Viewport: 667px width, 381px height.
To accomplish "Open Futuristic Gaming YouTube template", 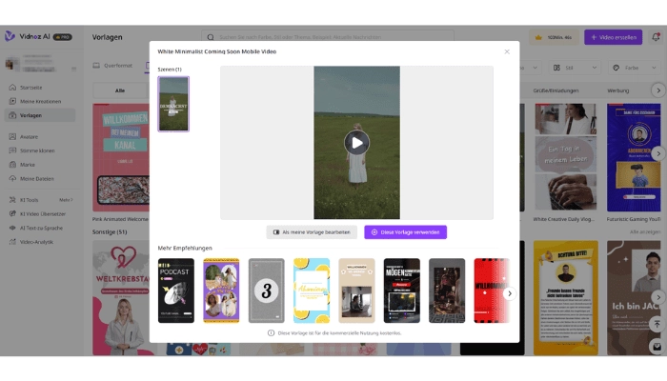I will point(634,157).
